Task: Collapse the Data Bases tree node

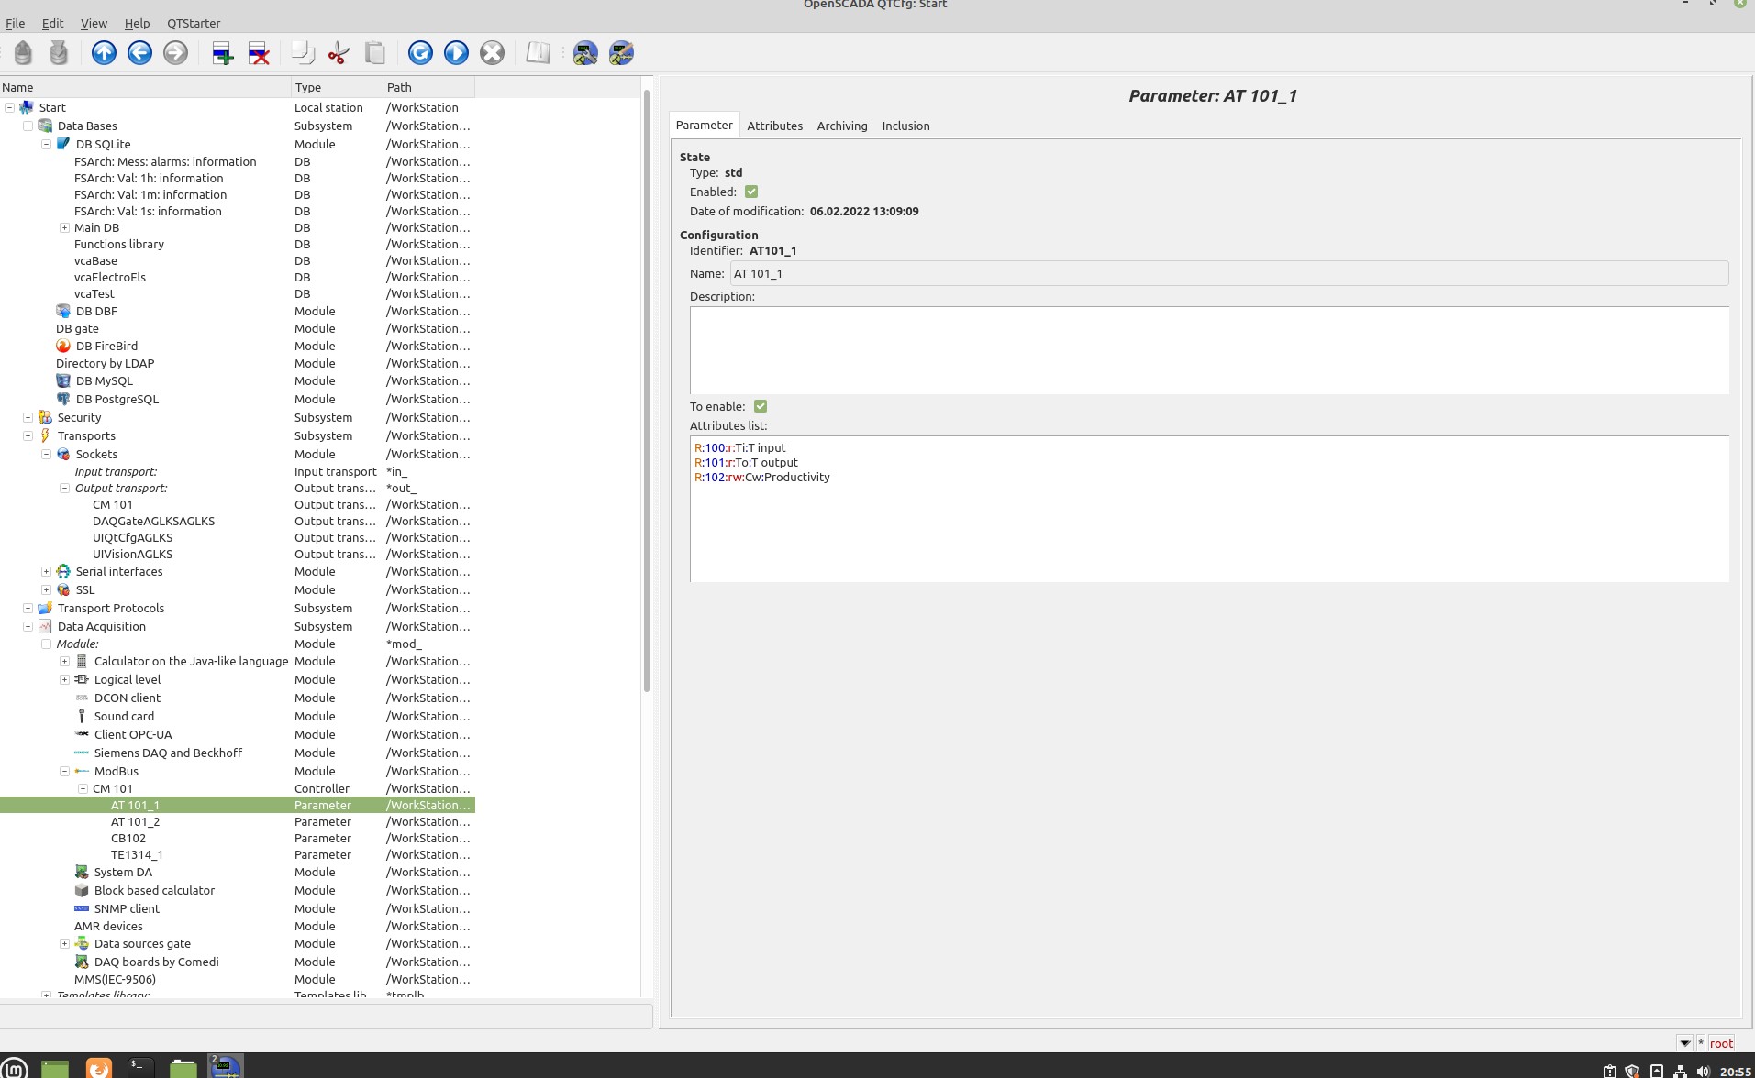Action: (x=28, y=126)
